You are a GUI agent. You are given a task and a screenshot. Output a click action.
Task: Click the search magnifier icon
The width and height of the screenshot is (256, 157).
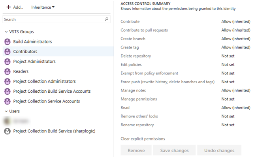(106, 19)
